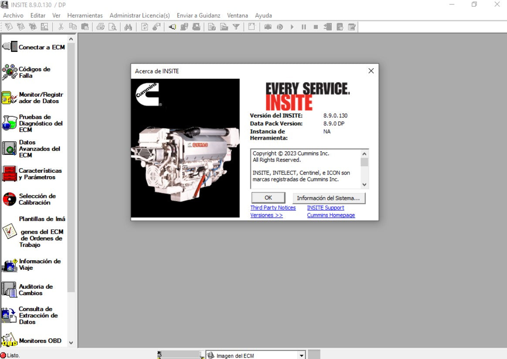Viewport: 507px width, 359px height.
Task: Open the INSITE Support link
Action: point(325,208)
